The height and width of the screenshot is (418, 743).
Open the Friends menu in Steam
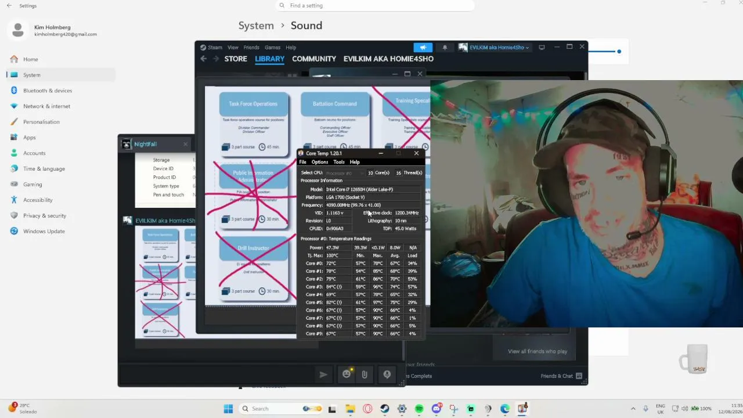pos(251,48)
